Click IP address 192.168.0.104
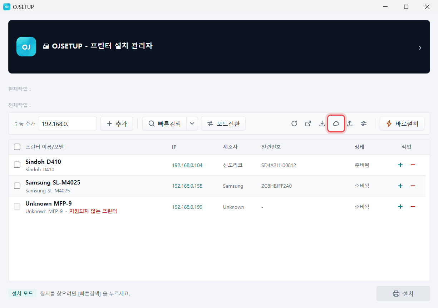Image resolution: width=438 pixels, height=308 pixels. tap(187, 165)
